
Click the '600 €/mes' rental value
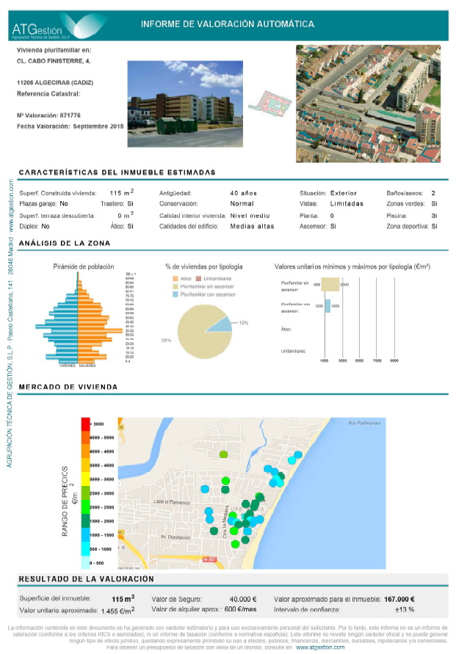point(240,609)
